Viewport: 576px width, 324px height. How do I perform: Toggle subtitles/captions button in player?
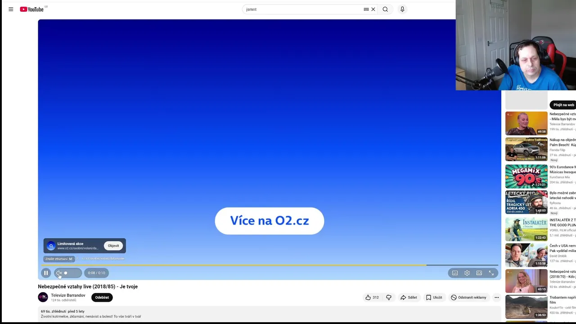[x=455, y=273]
